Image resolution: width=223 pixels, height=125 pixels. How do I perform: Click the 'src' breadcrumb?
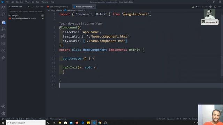(x=49, y=10)
